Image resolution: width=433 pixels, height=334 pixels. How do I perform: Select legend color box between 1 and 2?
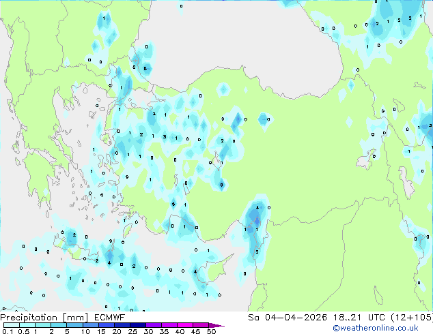click(43, 325)
